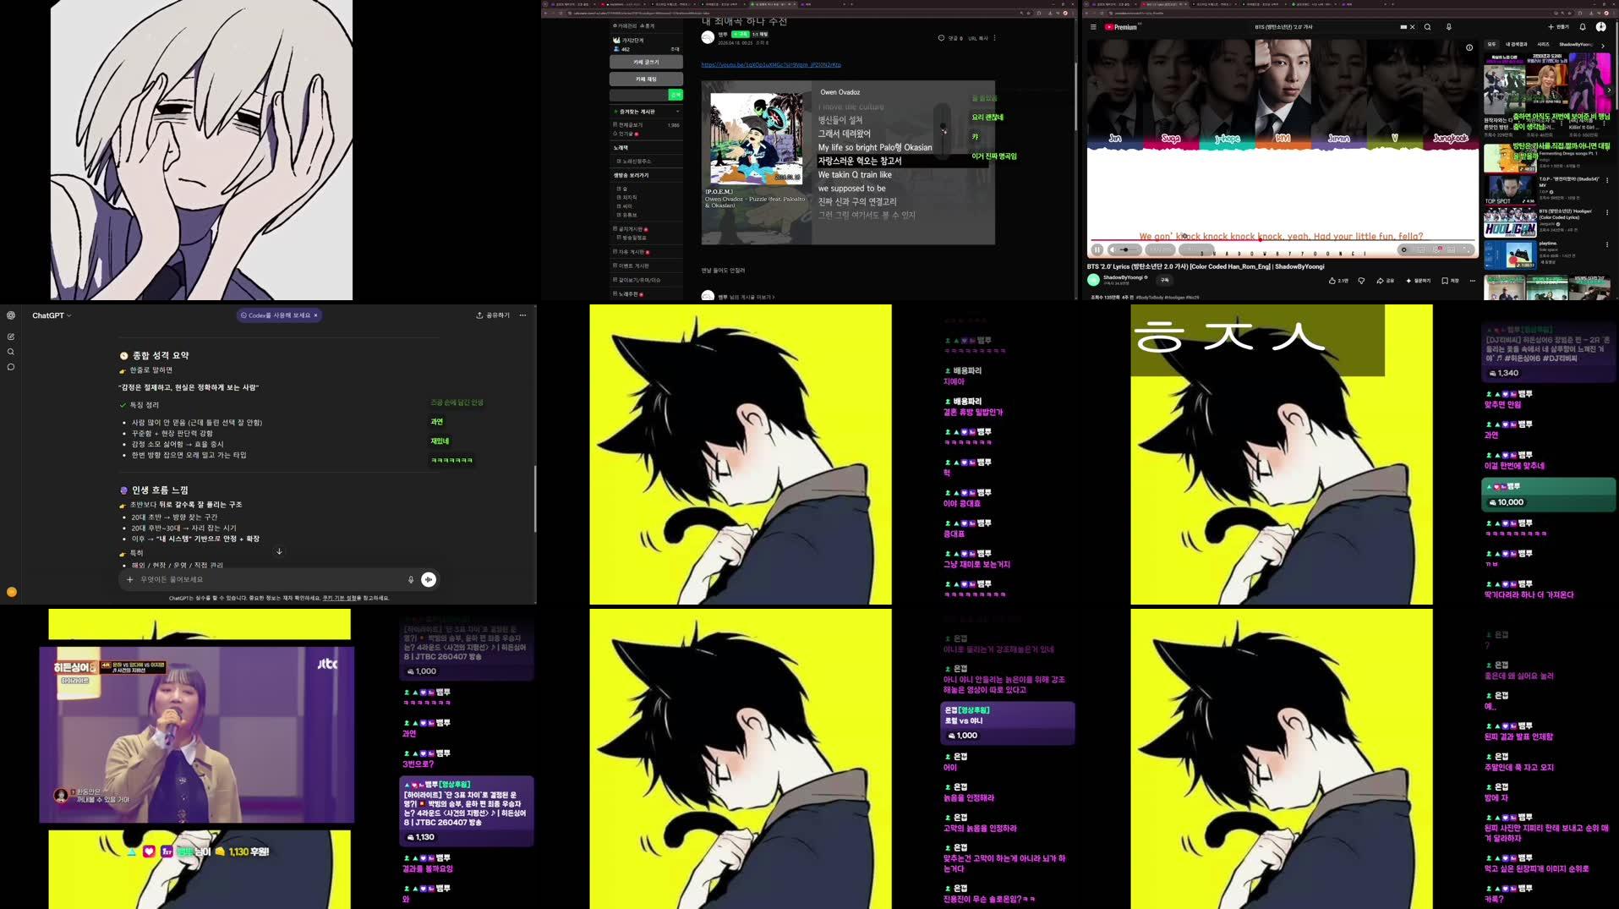Open the ChatGPT model dropdown
The height and width of the screenshot is (909, 1619).
[x=52, y=315]
